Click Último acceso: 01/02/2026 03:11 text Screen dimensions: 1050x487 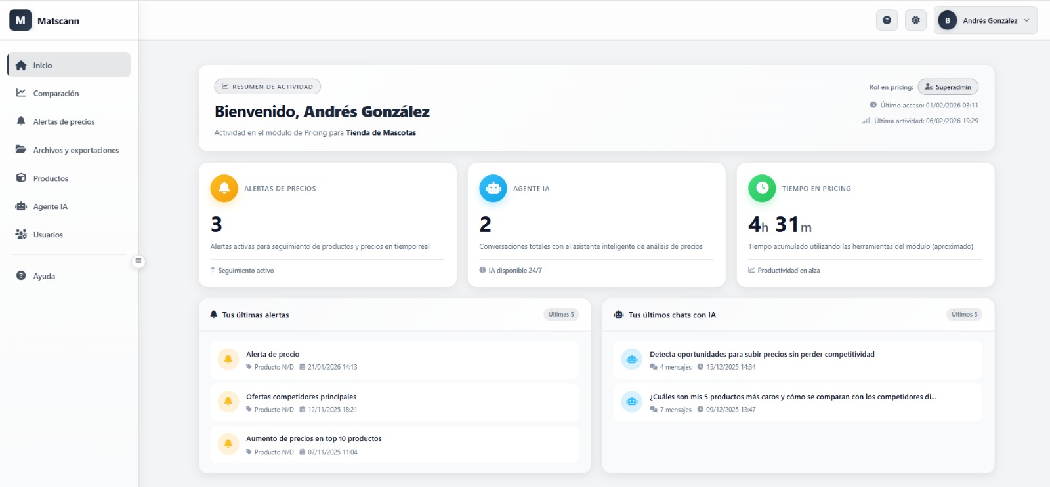(x=929, y=105)
